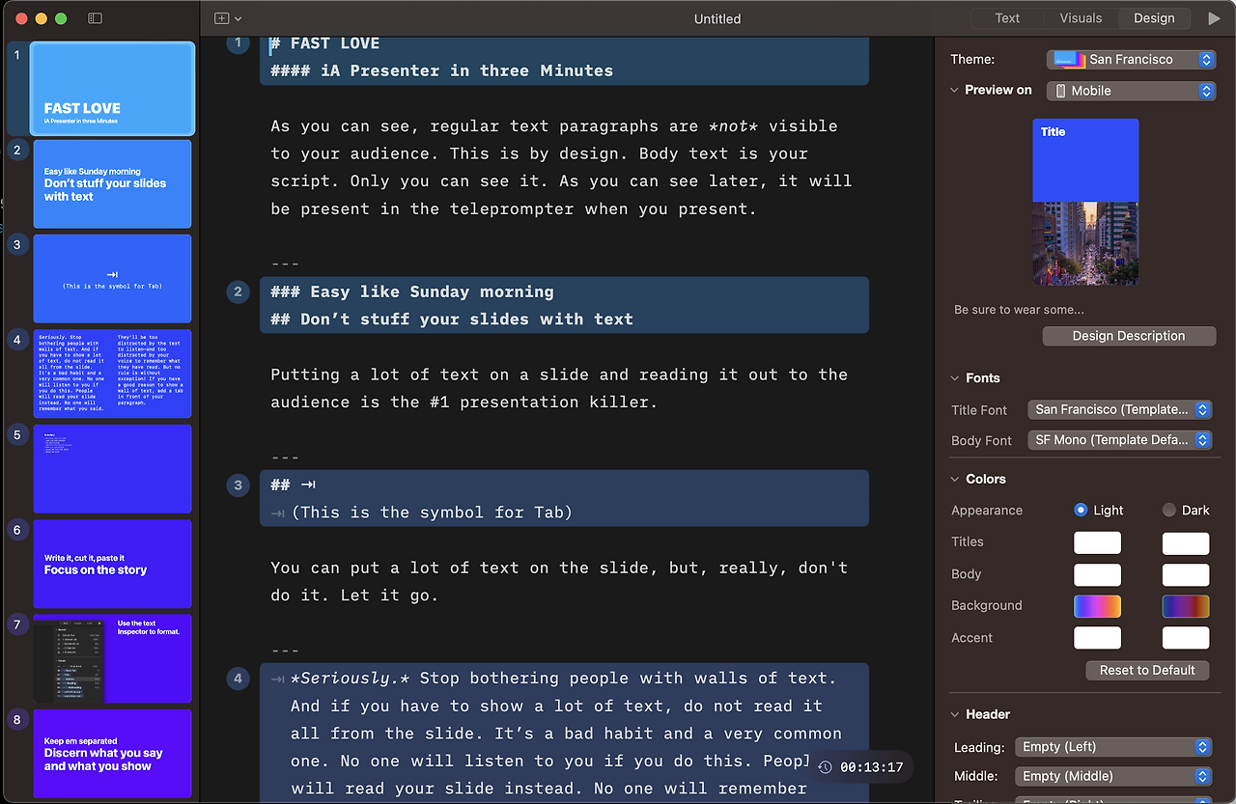Screen dimensions: 1236x804
Task: Click the paragraph starting 'You can put a lot'
Action: [x=559, y=581]
